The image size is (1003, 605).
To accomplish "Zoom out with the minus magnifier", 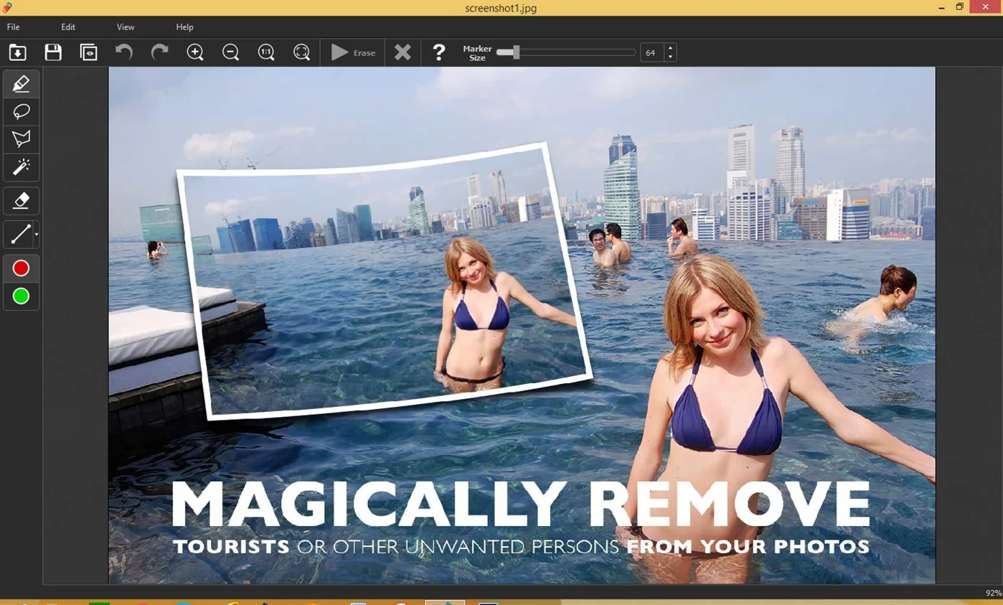I will 230,52.
